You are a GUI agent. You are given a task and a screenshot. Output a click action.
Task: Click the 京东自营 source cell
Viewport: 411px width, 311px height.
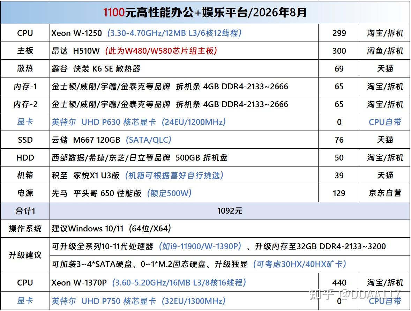[385, 193]
